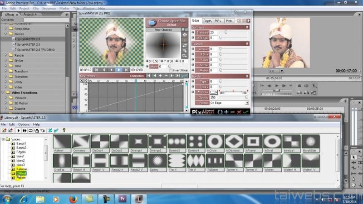The image size is (363, 204).
Task: Click the Premiere Pro taskbar icon
Action: tap(123, 199)
